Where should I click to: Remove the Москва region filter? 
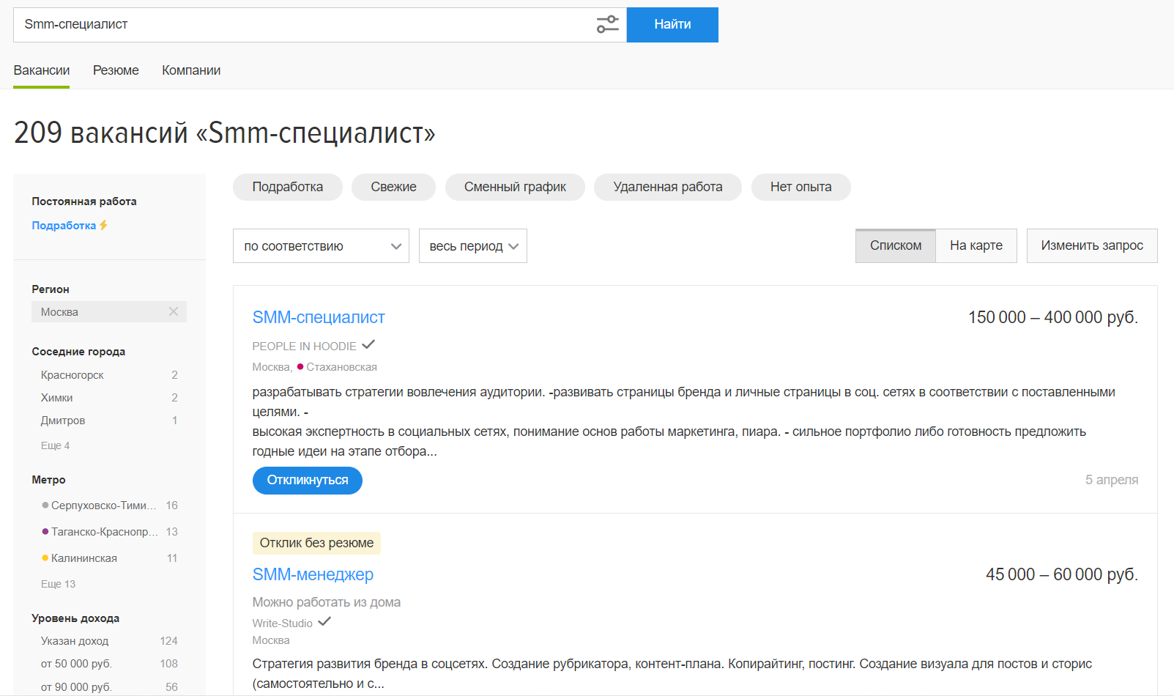pyautogui.click(x=174, y=311)
